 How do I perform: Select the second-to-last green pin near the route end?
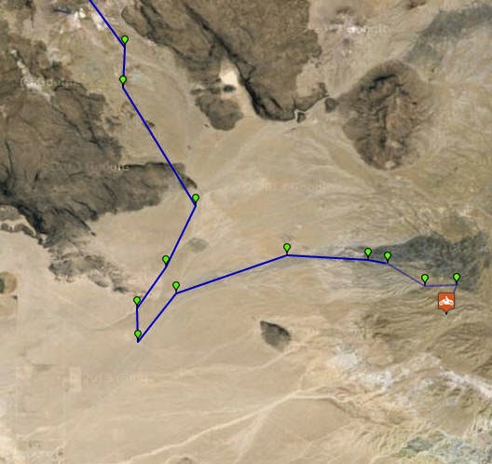pyautogui.click(x=425, y=280)
